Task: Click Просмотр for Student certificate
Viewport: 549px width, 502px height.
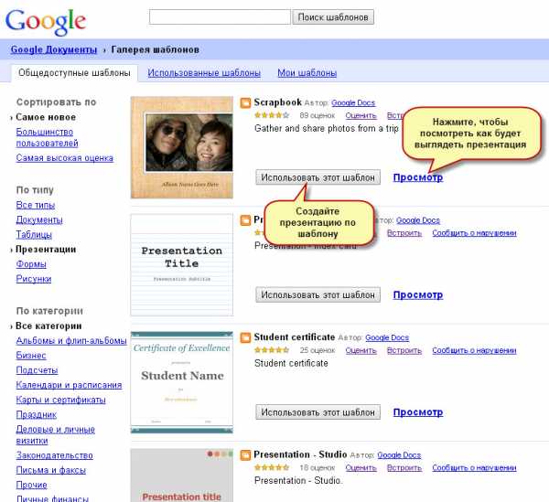Action: pos(418,412)
